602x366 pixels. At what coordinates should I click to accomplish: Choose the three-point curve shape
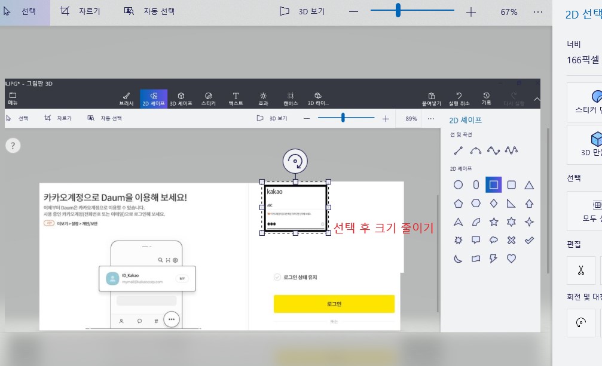pyautogui.click(x=476, y=150)
